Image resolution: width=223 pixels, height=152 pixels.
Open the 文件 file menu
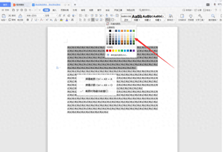pos(7,11)
